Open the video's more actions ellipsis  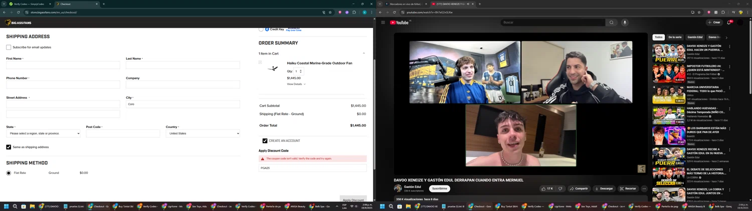[644, 188]
